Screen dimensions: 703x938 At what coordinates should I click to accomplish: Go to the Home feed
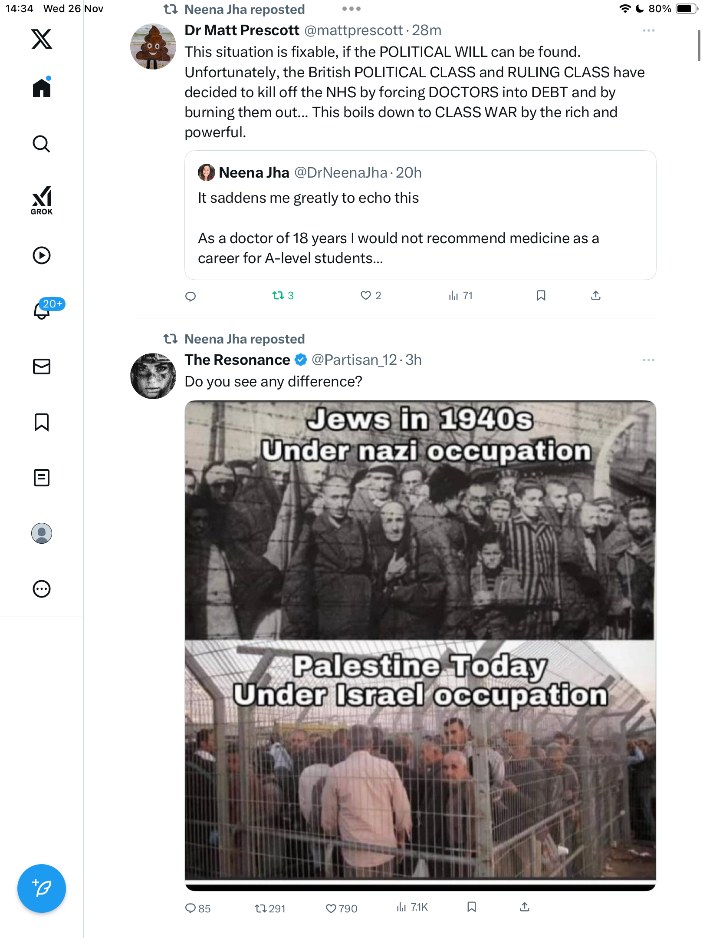click(42, 88)
